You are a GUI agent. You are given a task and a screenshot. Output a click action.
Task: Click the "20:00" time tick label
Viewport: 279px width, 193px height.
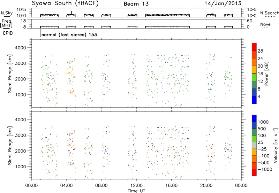click(x=206, y=186)
